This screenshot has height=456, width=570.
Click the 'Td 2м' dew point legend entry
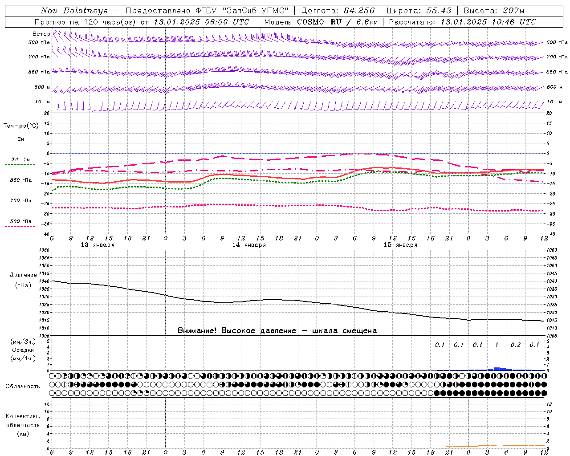(20, 159)
